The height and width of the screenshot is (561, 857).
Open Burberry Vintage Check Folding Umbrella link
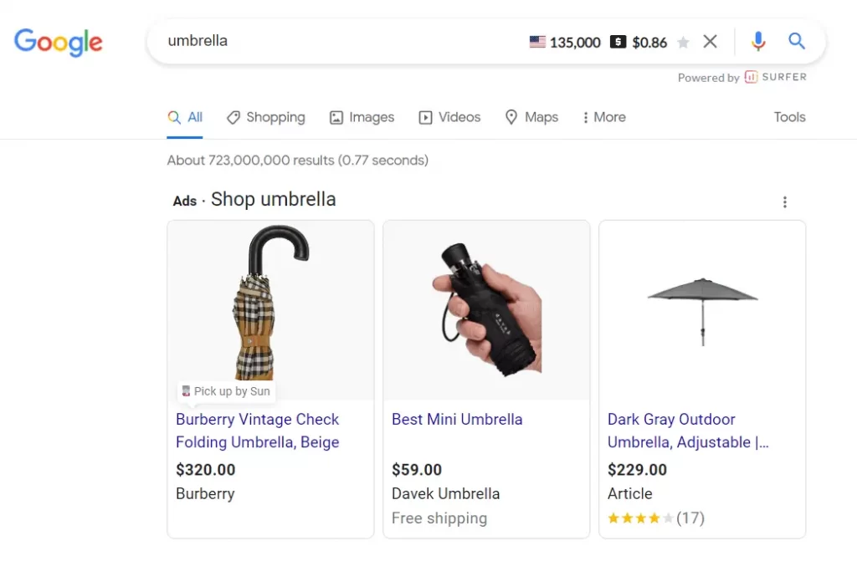click(258, 431)
